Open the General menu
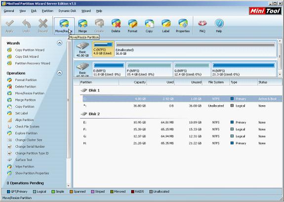 point(9,11)
